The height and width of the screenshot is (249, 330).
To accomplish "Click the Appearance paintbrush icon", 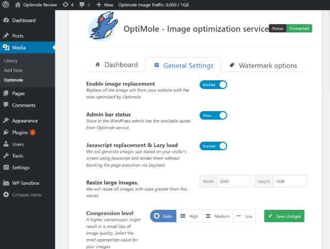I will [6, 120].
